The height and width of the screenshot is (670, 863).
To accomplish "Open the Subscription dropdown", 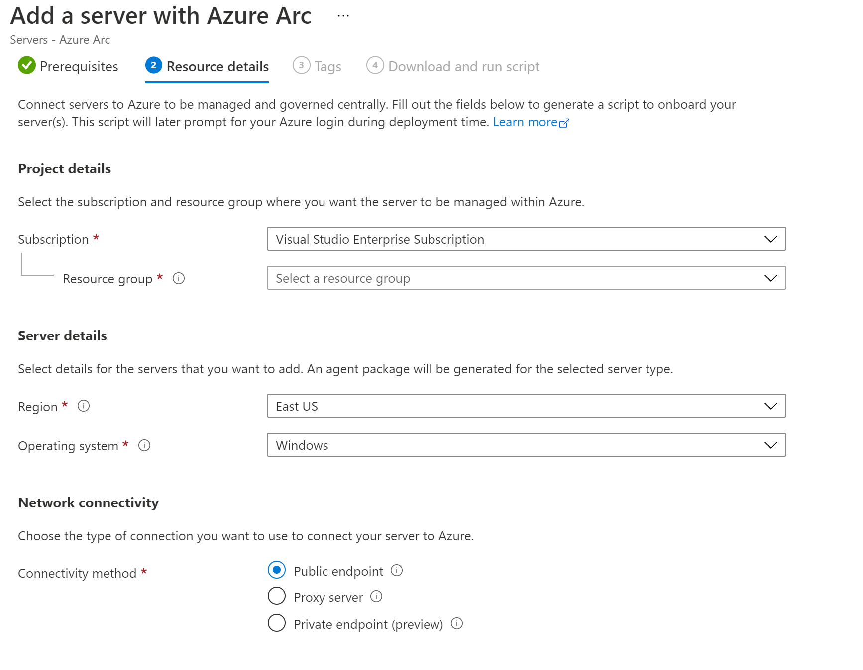I will pyautogui.click(x=526, y=239).
